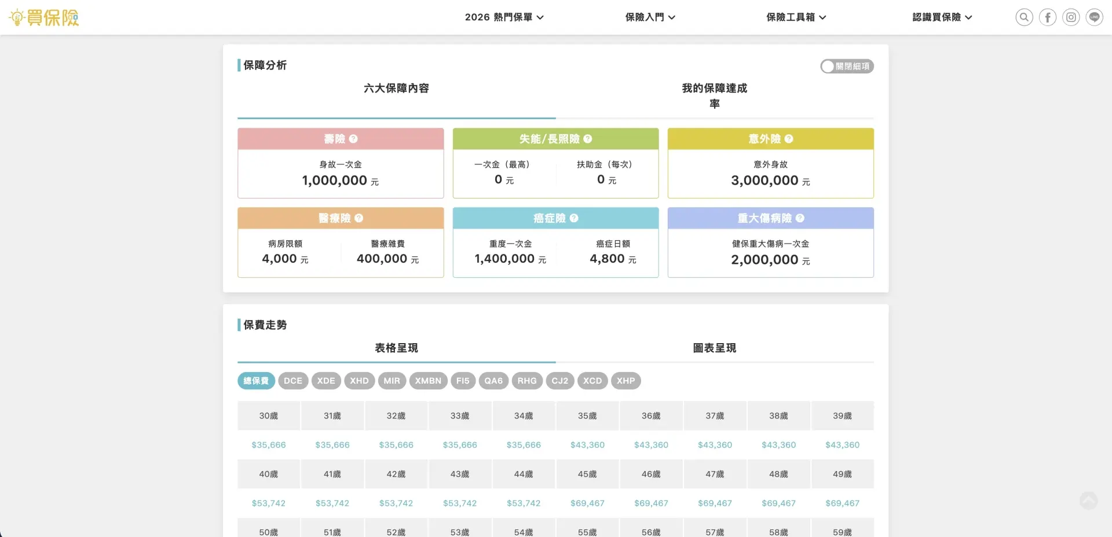1112x537 pixels.
Task: Click the 重度一次金 1,400,000 元 value
Action: [510, 259]
